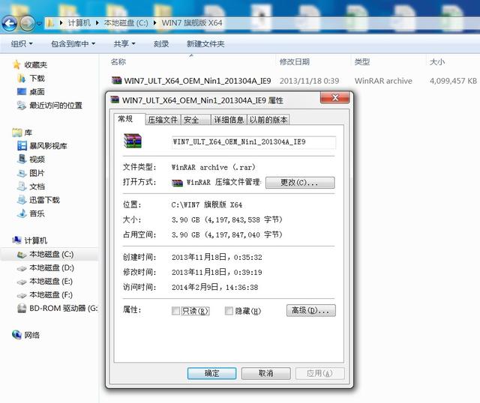480x403 pixels.
Task: Select 本地磁盘 (C:) in the sidebar
Action: 52,255
